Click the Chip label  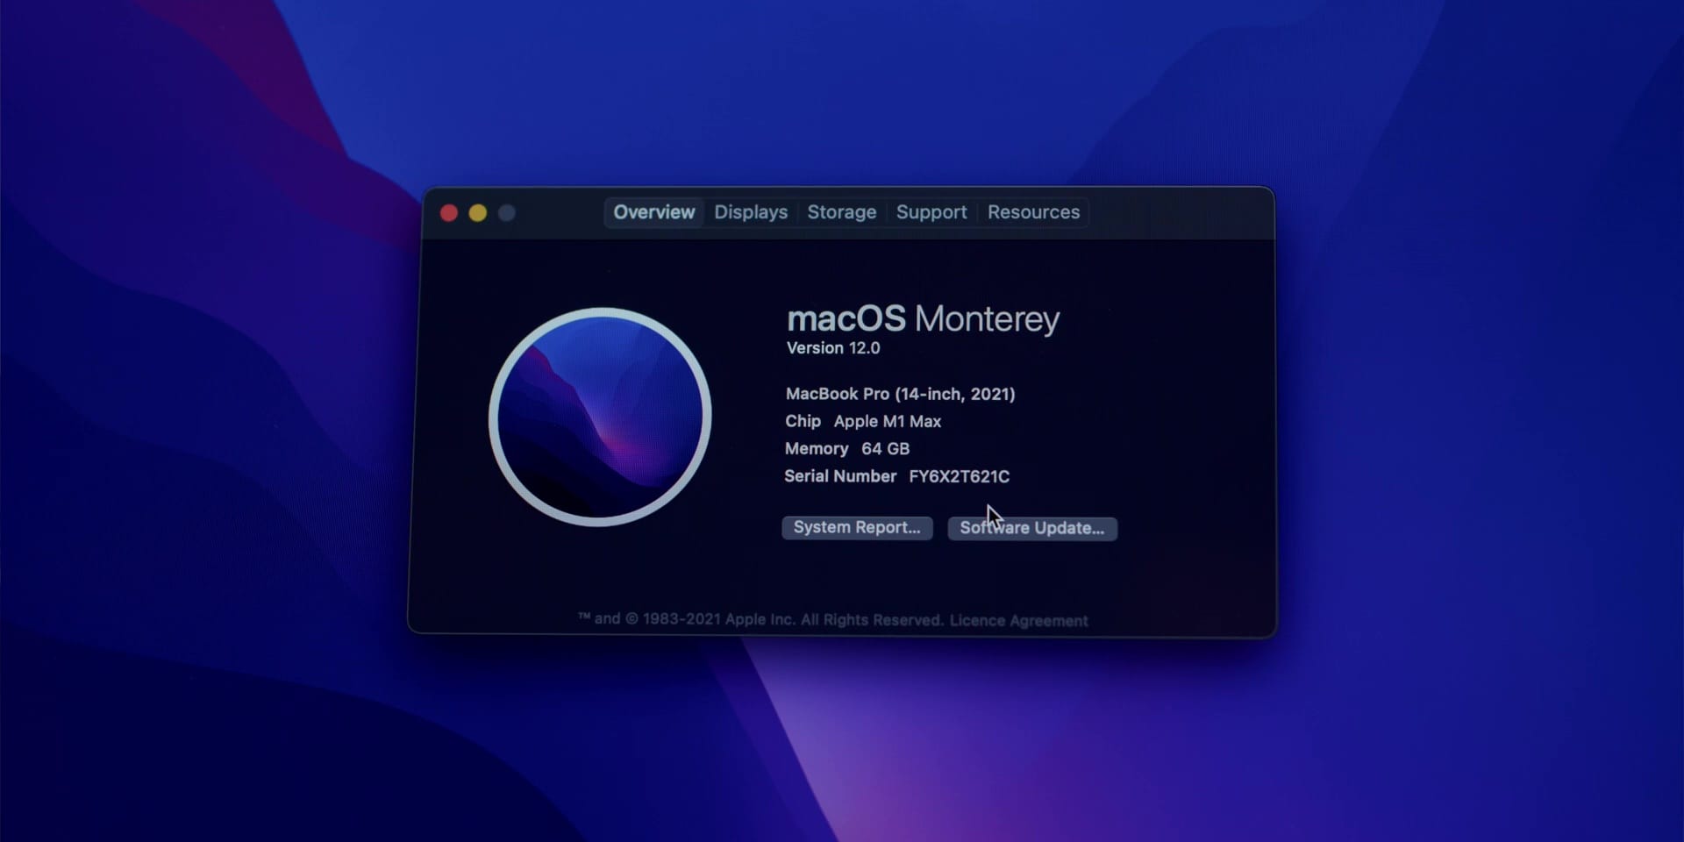pos(803,421)
